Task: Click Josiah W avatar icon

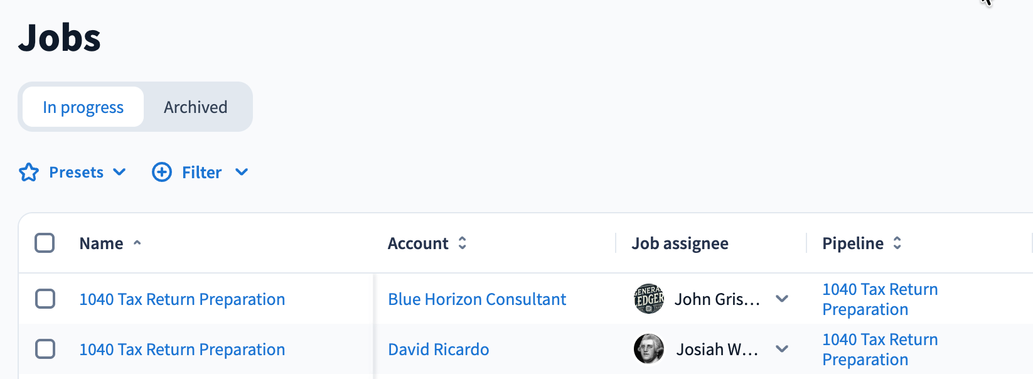Action: pos(649,349)
